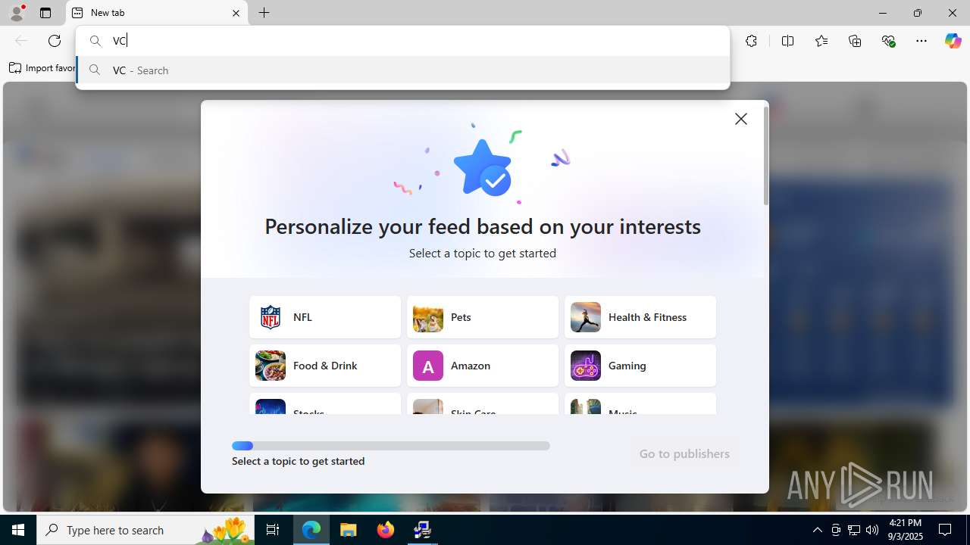The height and width of the screenshot is (545, 970).
Task: Click the New tab title
Action: point(108,13)
